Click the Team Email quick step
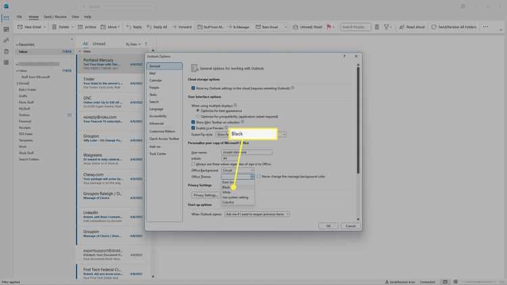Viewport: 507px width, 285px height. point(267,27)
